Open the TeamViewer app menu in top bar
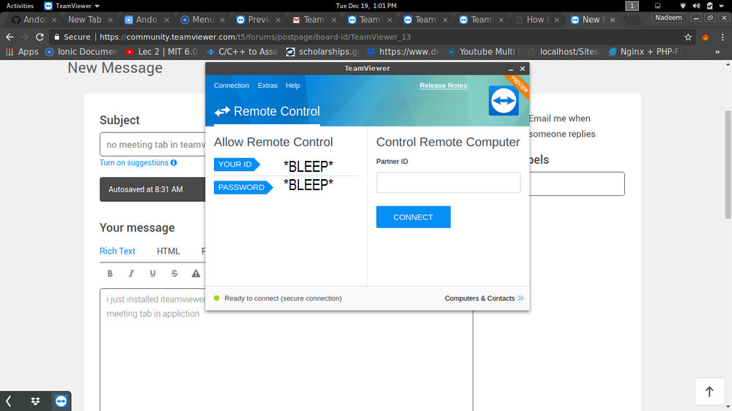 (x=72, y=6)
